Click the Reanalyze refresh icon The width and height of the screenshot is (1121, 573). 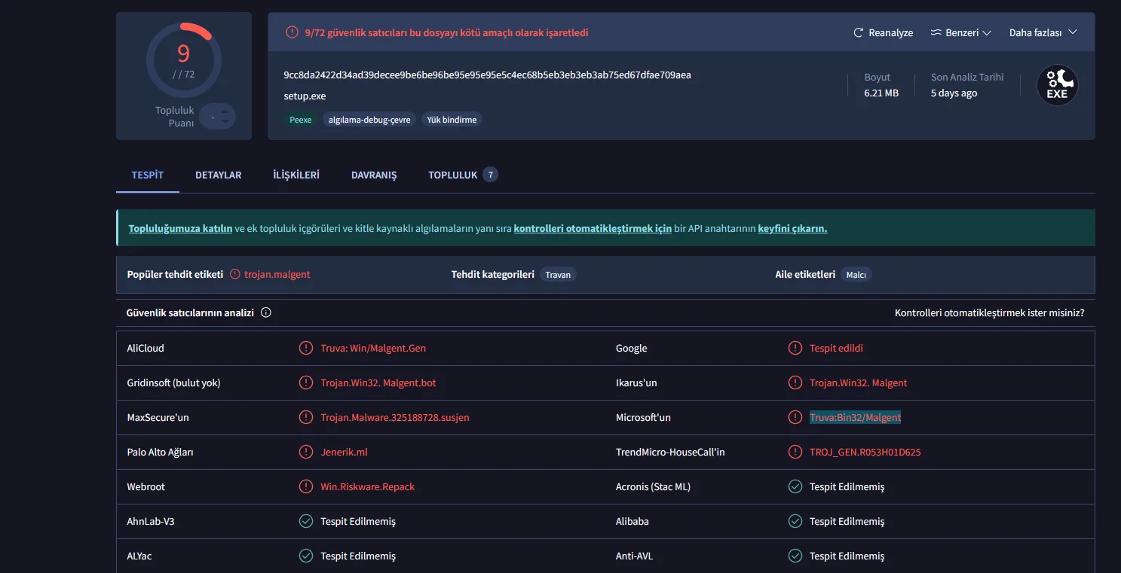click(858, 33)
